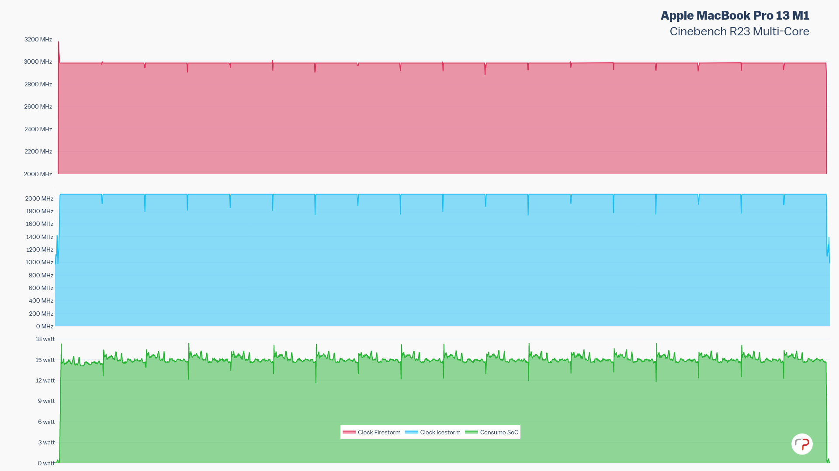
Task: Toggle the Clock Firestorm legend entry
Action: [378, 432]
